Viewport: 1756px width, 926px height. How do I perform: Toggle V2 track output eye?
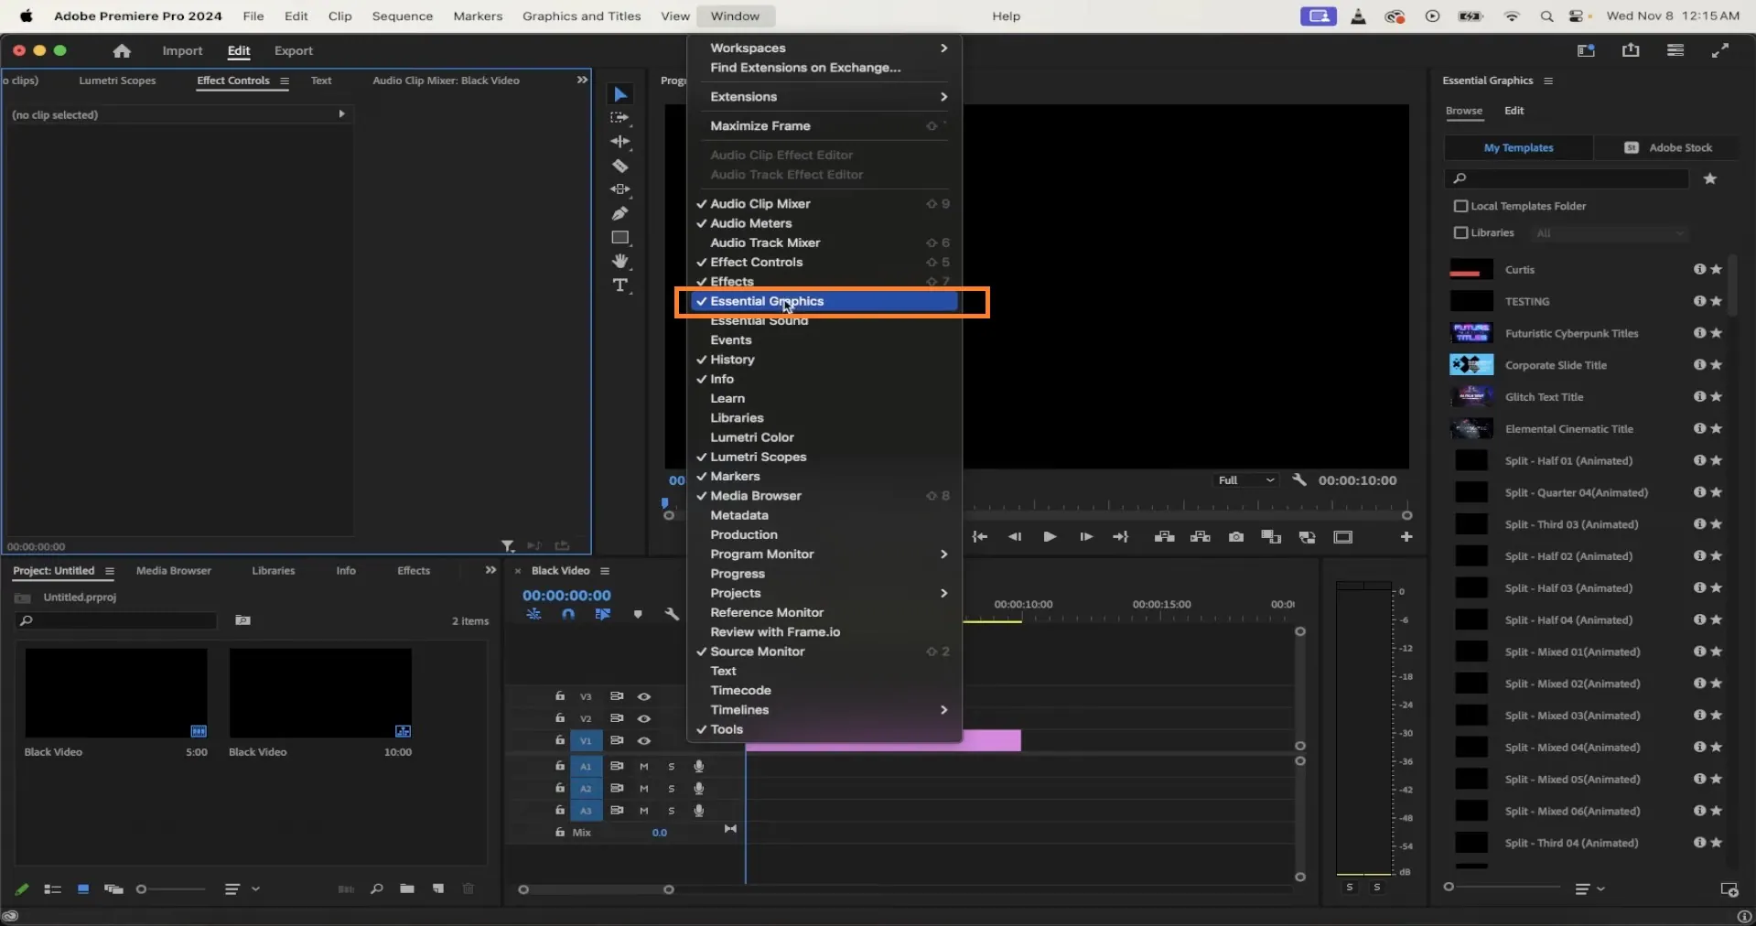(x=644, y=718)
